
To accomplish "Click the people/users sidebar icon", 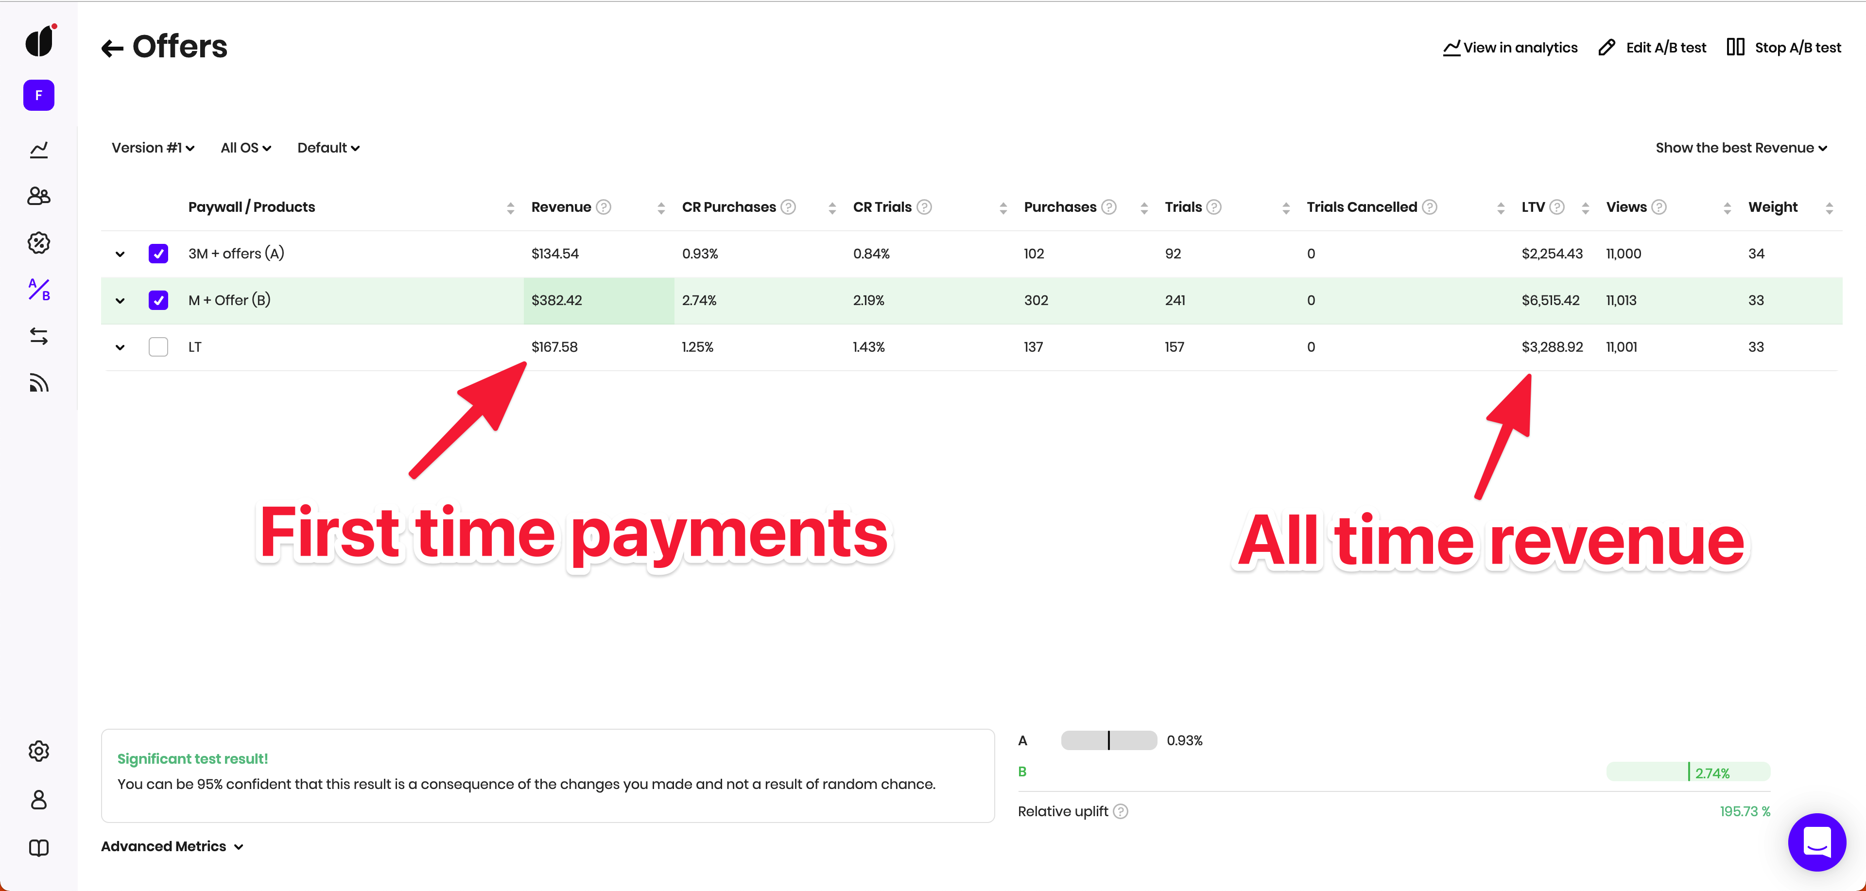I will (x=38, y=196).
